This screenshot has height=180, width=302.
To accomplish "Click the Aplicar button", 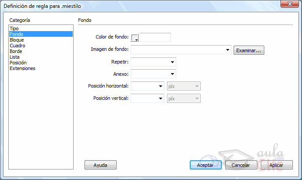I will (277, 165).
